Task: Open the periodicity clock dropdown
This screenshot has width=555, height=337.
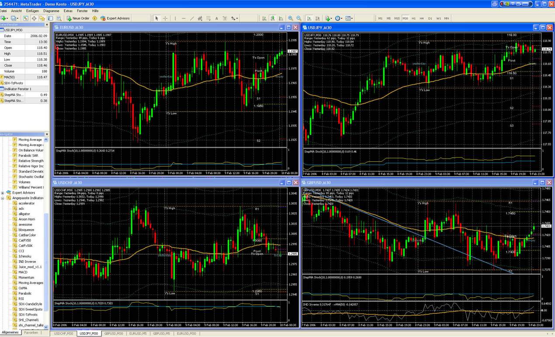Action: click(339, 18)
